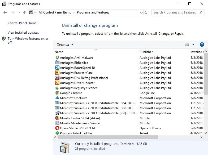This screenshot has width=208, height=155.
Task: Click the vertical scrollbar up arrow
Action: point(206,51)
